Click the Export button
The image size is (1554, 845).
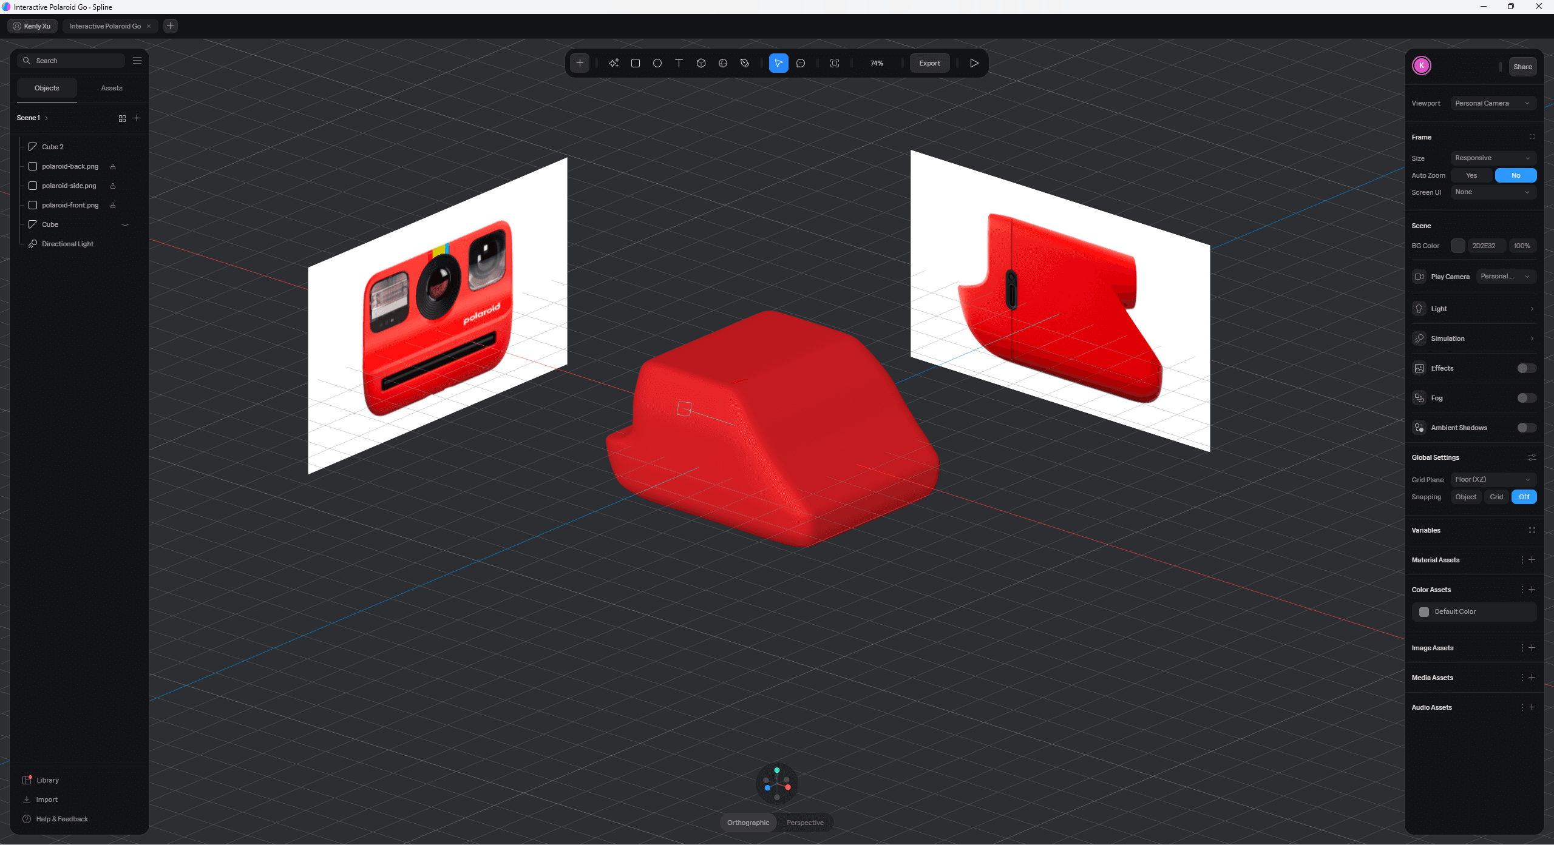click(929, 63)
